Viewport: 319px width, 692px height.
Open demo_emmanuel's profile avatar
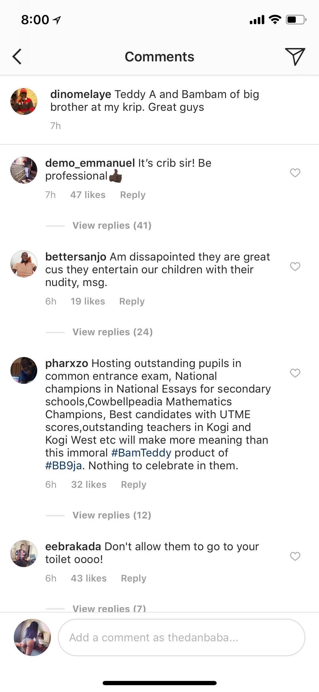(x=24, y=170)
